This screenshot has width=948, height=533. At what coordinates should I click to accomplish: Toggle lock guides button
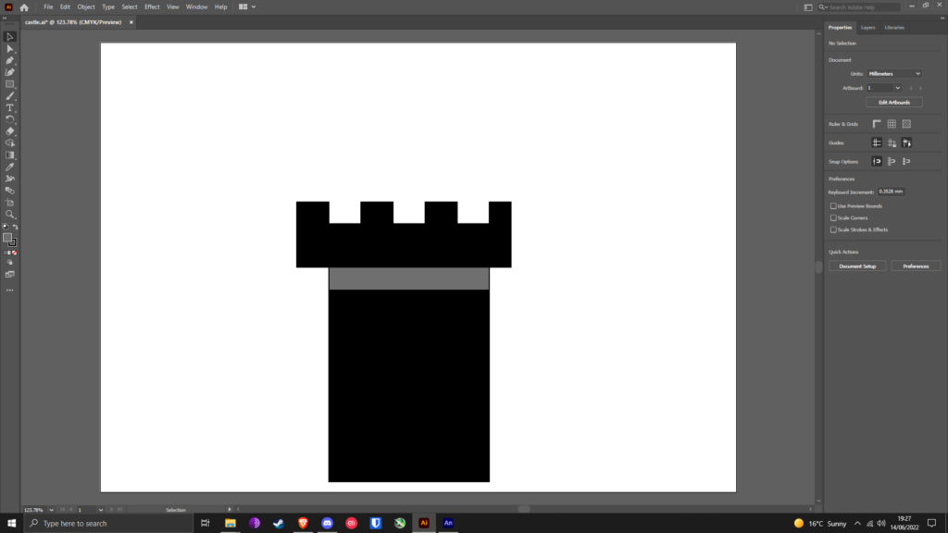click(892, 143)
